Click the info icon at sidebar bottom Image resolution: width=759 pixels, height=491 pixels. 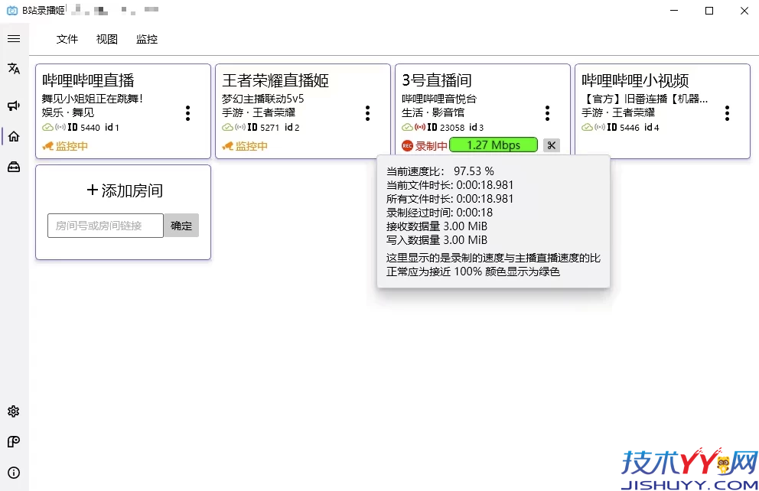click(13, 472)
